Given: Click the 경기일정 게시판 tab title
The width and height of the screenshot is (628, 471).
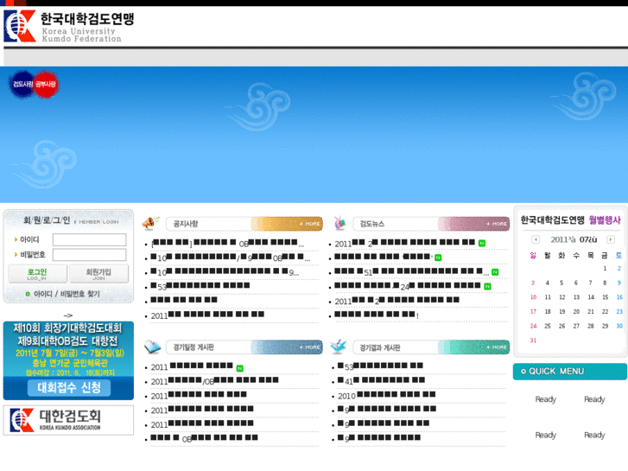Looking at the screenshot, I should 193,347.
